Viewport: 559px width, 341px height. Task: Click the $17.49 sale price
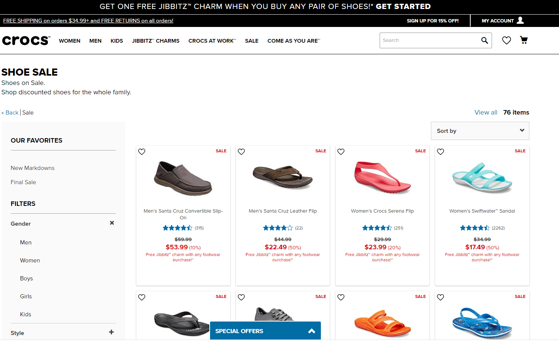click(x=475, y=247)
